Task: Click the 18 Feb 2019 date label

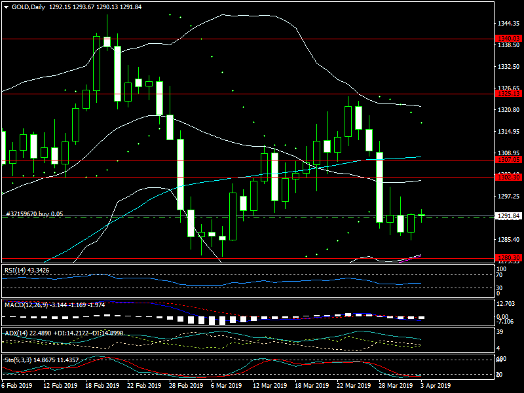Action: coord(102,386)
